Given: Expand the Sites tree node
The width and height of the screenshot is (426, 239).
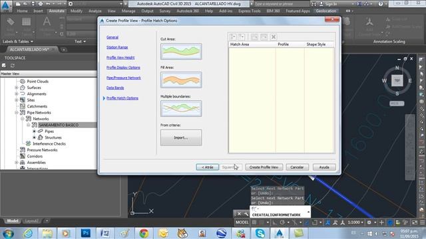Looking at the screenshot, I should (x=17, y=100).
